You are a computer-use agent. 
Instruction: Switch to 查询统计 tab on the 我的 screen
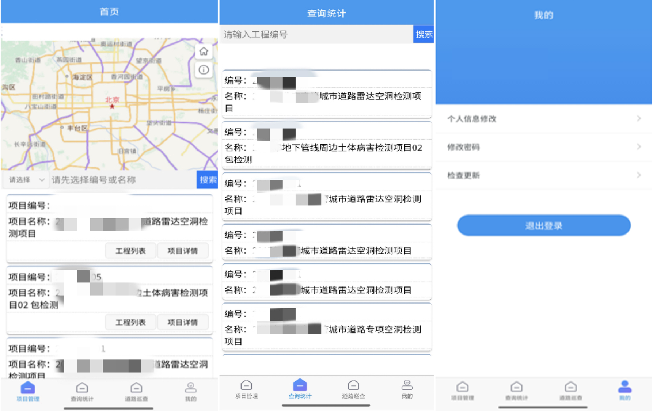coord(516,388)
